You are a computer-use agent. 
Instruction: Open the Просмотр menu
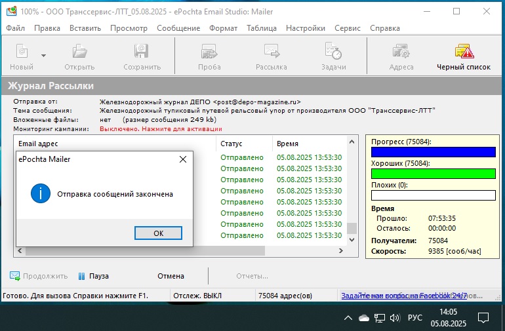129,28
